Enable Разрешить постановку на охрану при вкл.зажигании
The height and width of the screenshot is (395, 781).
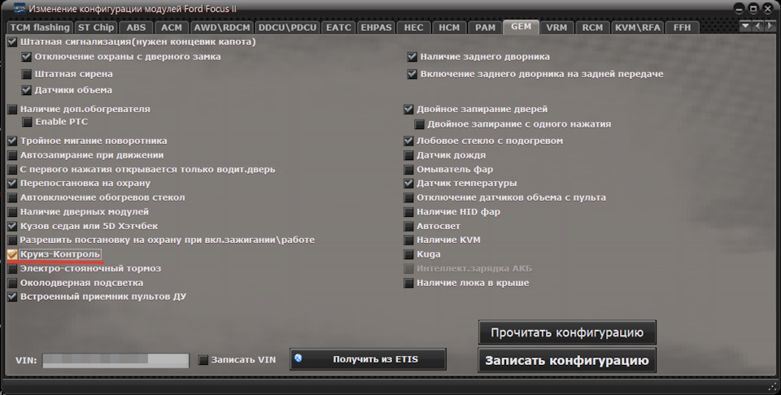pyautogui.click(x=12, y=241)
